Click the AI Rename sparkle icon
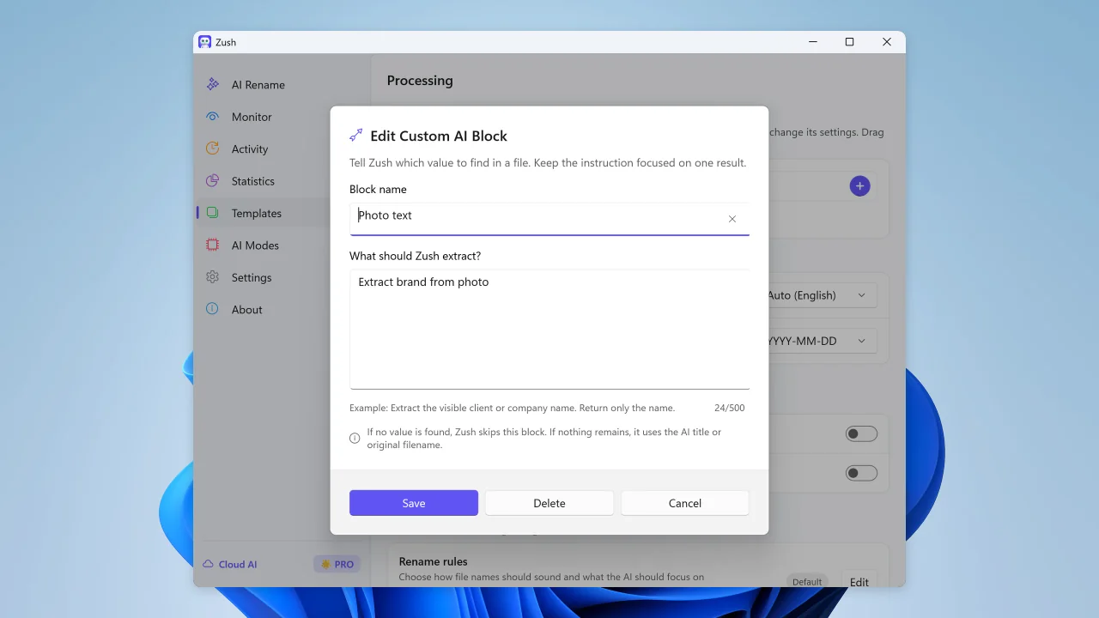The image size is (1099, 618). pos(212,84)
